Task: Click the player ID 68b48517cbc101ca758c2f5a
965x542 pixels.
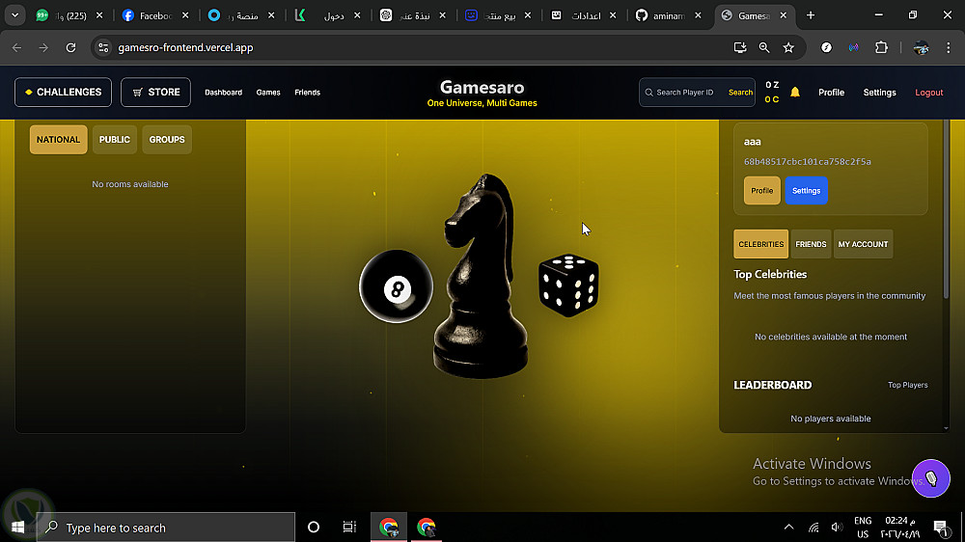Action: 808,162
